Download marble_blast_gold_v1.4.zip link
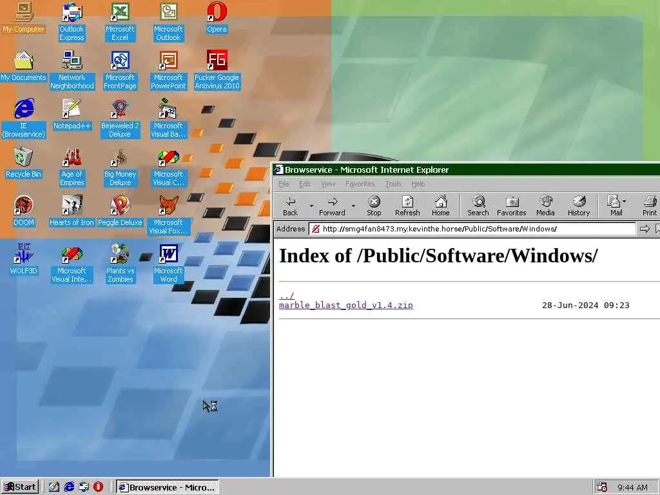The height and width of the screenshot is (495, 660). 346,306
